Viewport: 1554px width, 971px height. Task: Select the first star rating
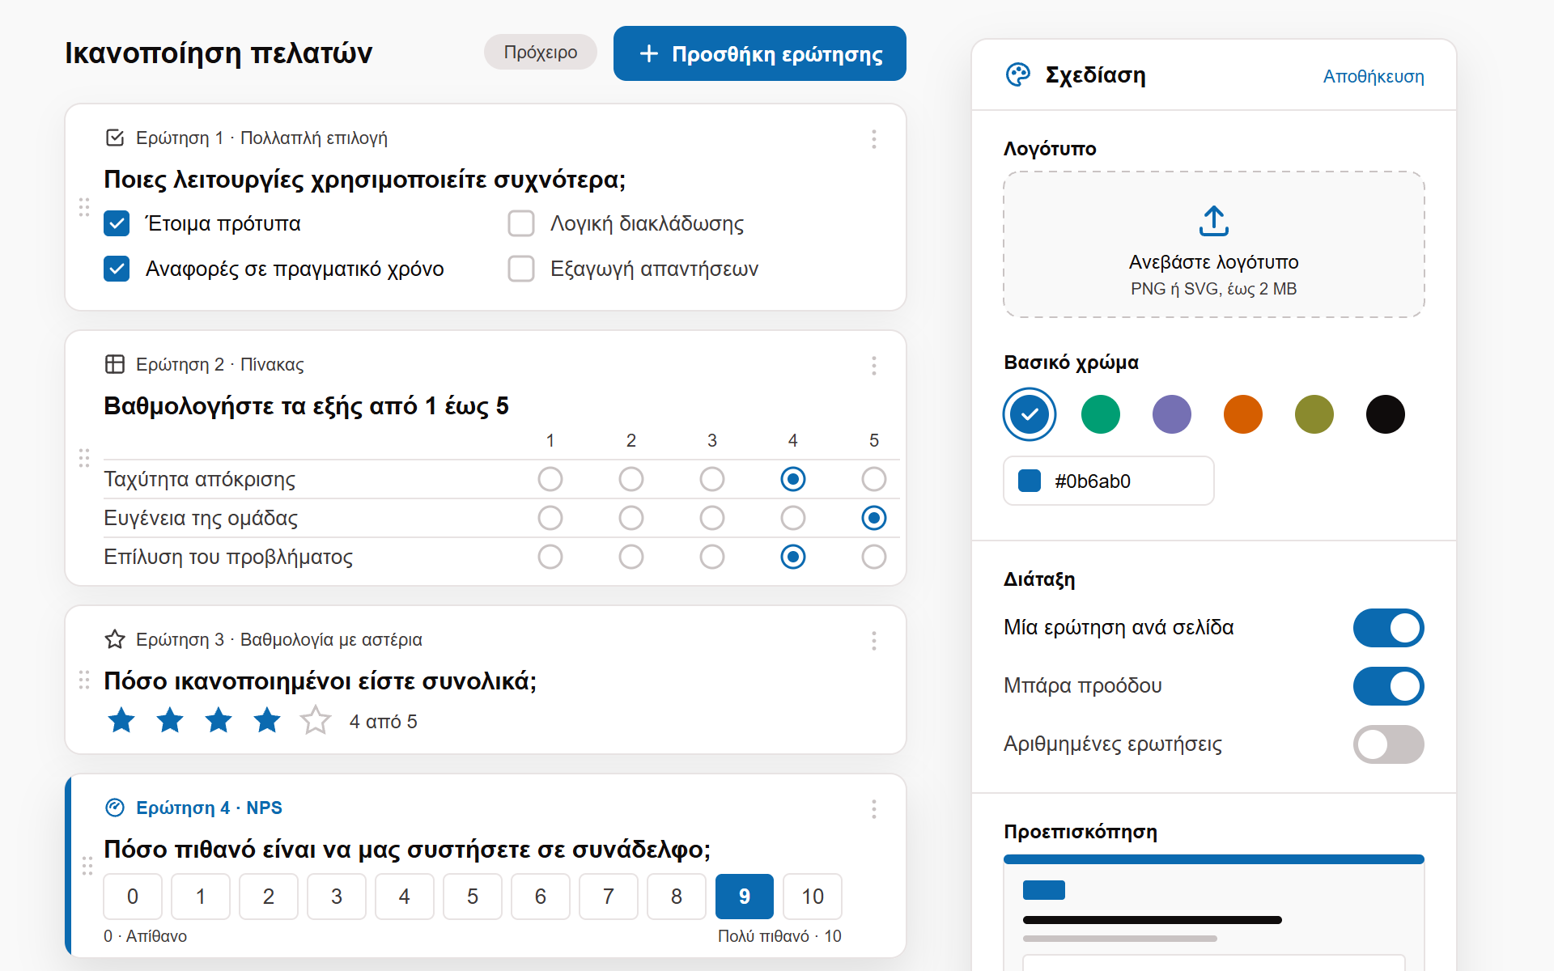click(121, 720)
